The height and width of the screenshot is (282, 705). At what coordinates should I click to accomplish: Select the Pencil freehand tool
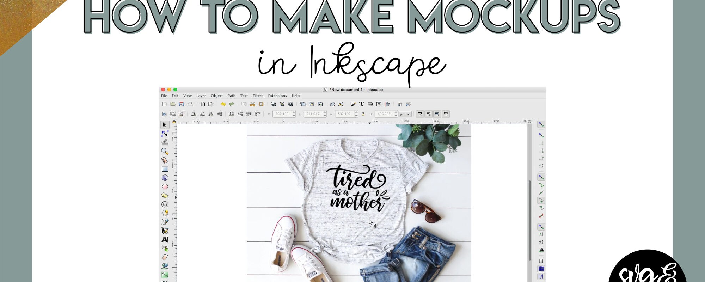point(165,213)
